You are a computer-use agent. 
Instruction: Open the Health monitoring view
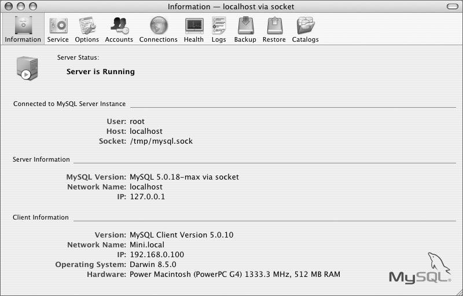194,28
